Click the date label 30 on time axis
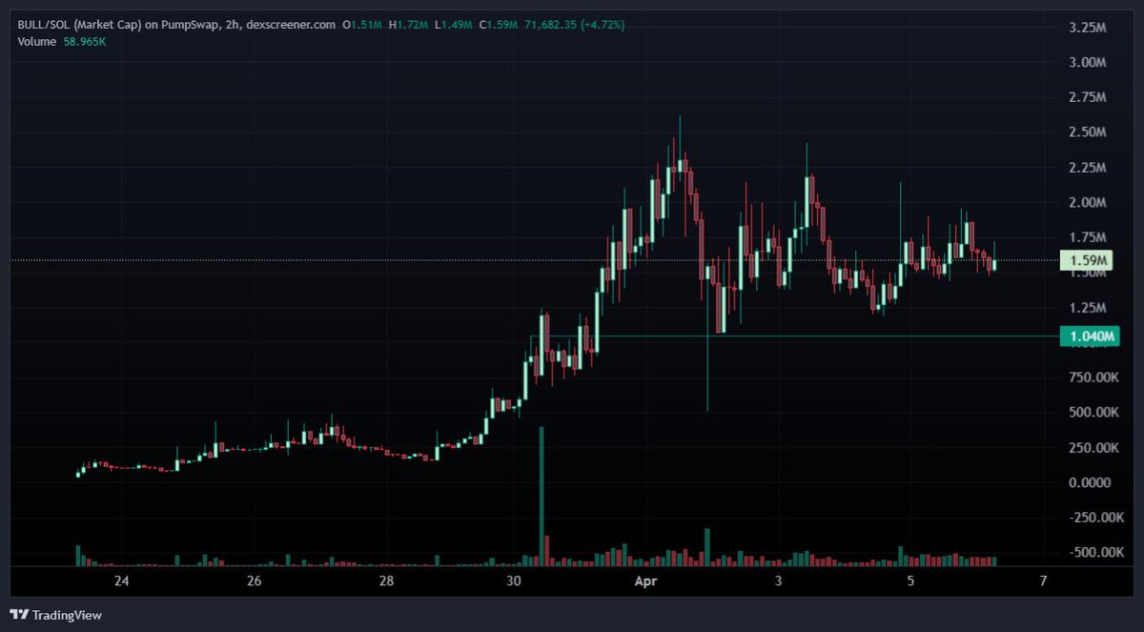The height and width of the screenshot is (632, 1144). 513,581
